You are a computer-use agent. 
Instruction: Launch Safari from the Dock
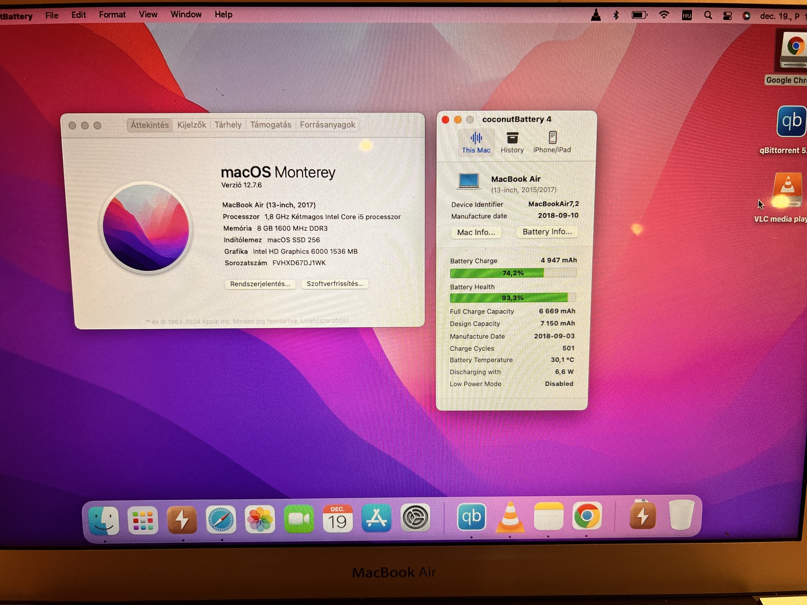pyautogui.click(x=221, y=520)
